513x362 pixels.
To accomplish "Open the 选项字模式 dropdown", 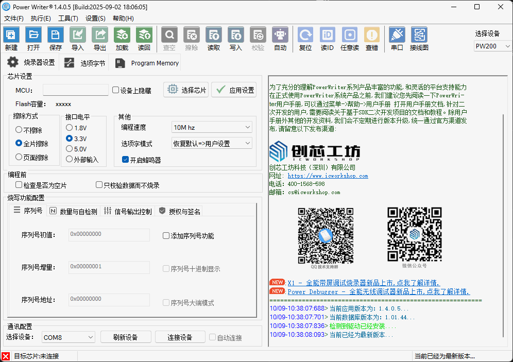I will click(x=212, y=144).
